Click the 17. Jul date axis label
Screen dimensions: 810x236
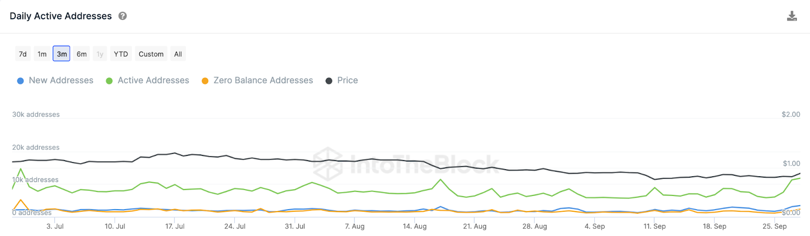click(x=175, y=226)
